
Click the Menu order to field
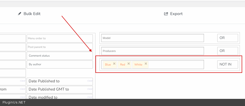click(x=60, y=38)
